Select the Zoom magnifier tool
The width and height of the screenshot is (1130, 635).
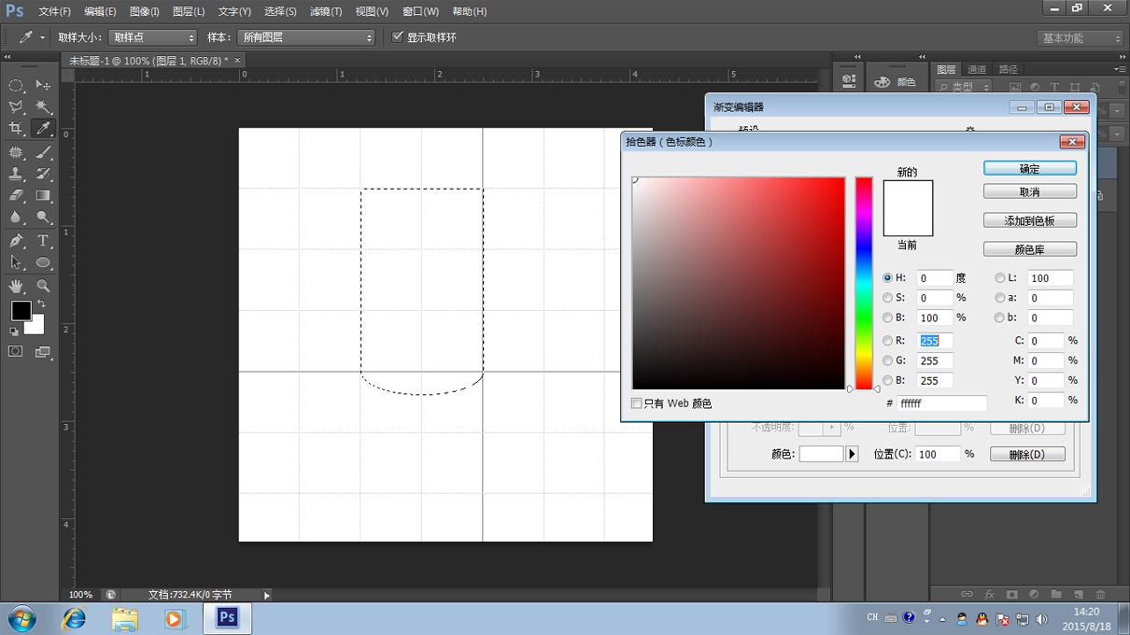(x=44, y=286)
